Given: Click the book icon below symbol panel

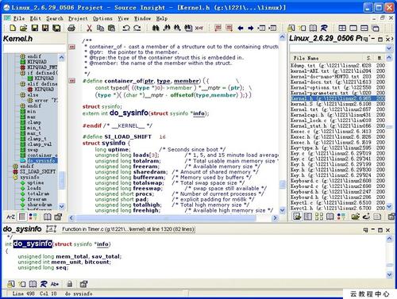Looking at the screenshot, I should pos(47,217).
